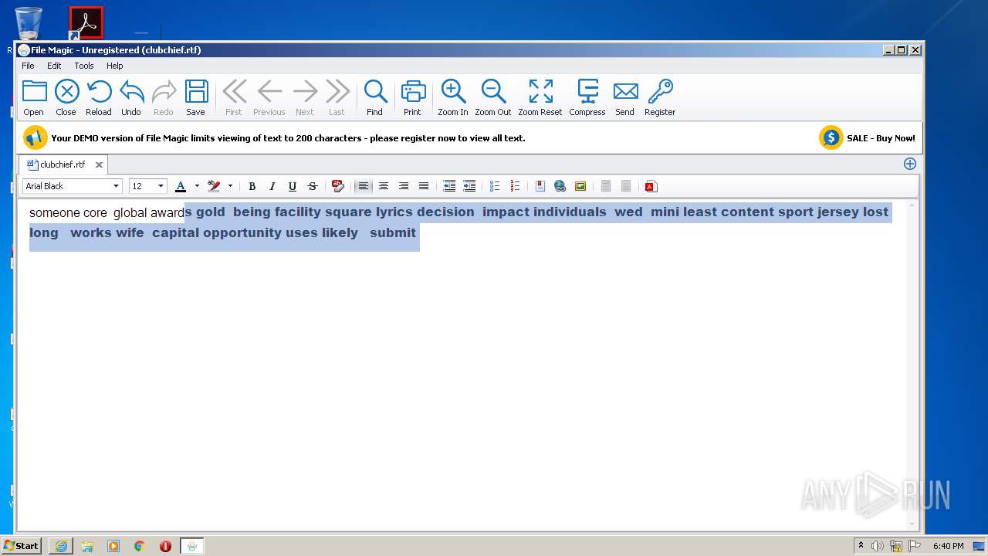Show hidden tray icons arrow

tap(861, 546)
